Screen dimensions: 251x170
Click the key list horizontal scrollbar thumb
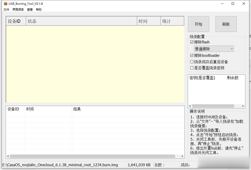pyautogui.click(x=213, y=106)
